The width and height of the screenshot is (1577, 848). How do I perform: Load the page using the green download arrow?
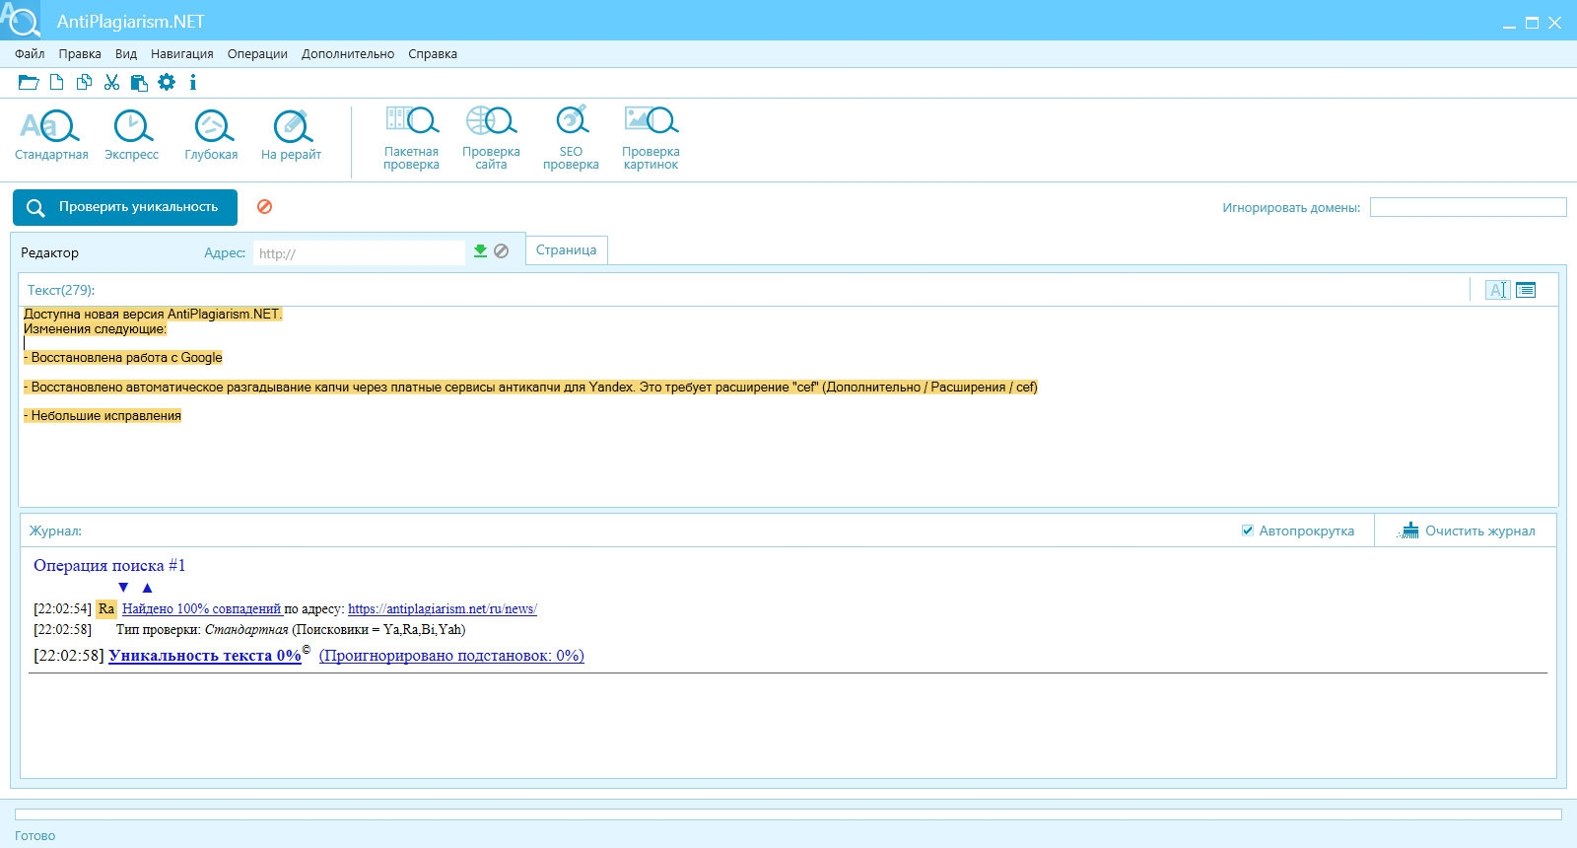[x=480, y=251]
